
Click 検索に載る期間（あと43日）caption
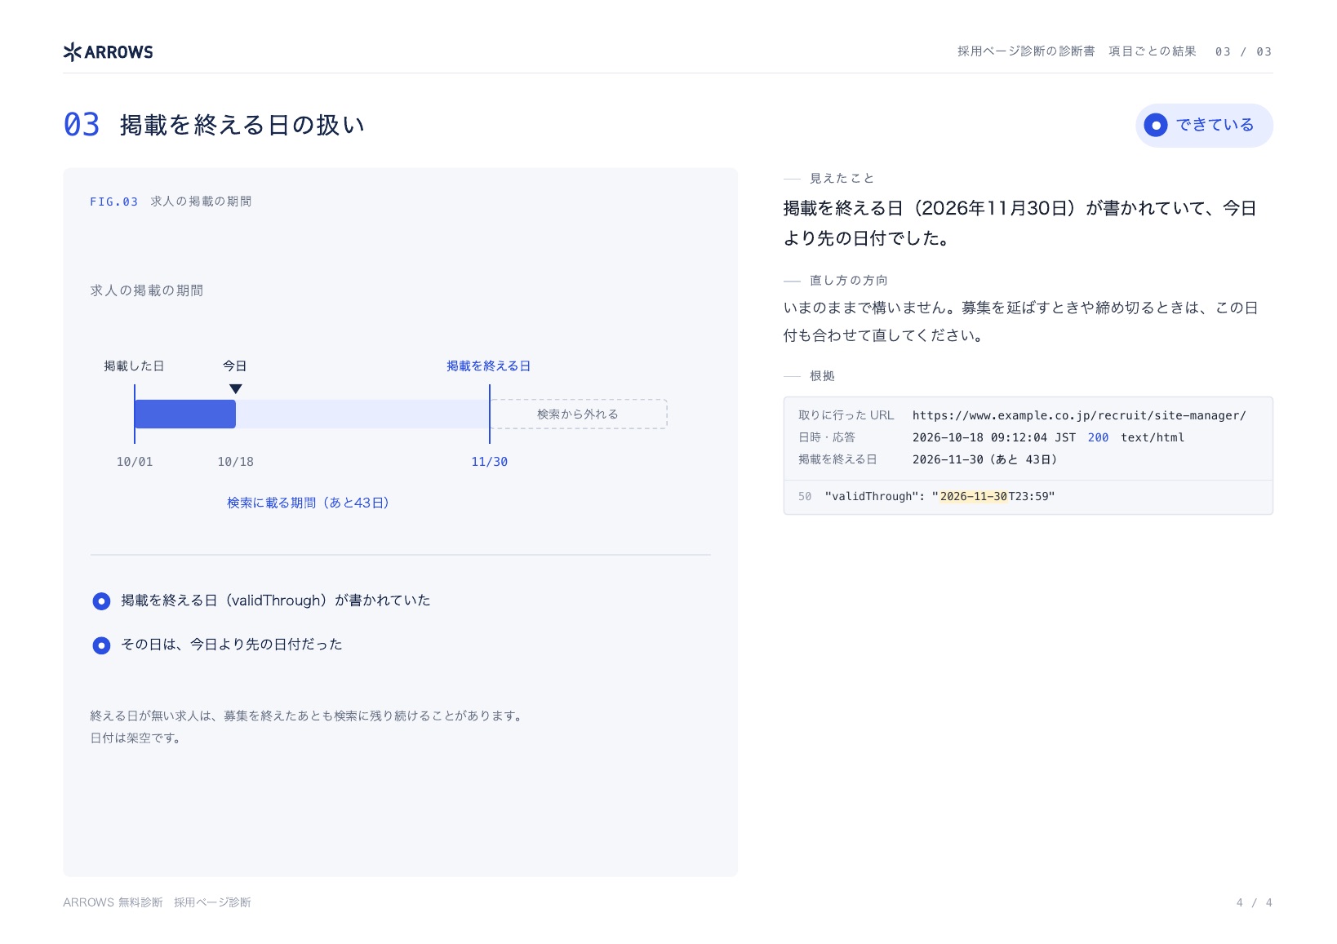pyautogui.click(x=308, y=503)
